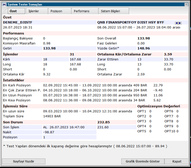Click the Ortalama Kâr value 9.32

pos(47,74)
